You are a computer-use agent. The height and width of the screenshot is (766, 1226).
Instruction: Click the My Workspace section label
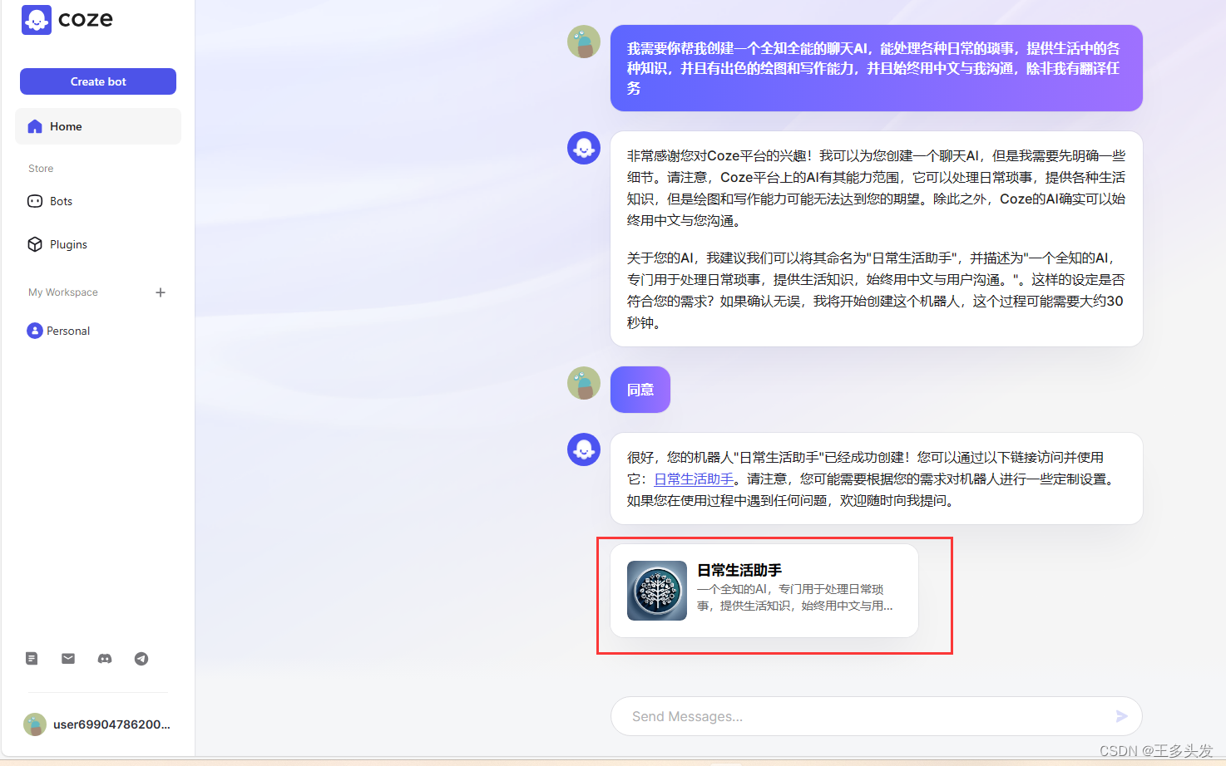click(63, 292)
